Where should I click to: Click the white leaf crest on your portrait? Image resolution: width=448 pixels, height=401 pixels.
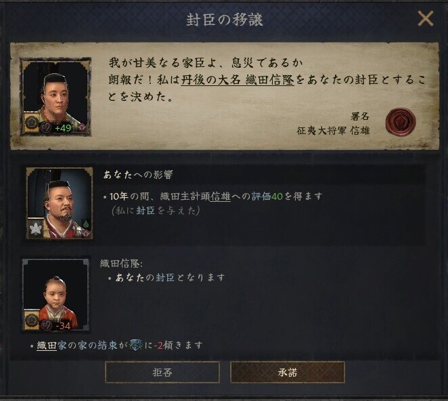click(36, 228)
